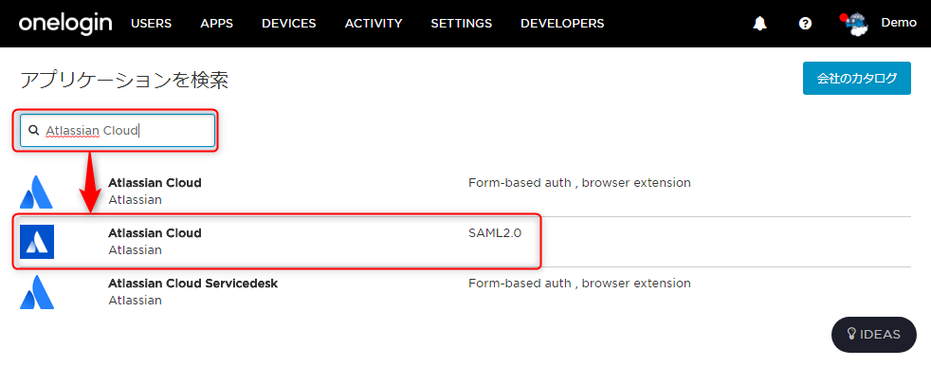Click the Atlassian Cloud search input field
Viewport: 931px width, 367px height.
118,130
